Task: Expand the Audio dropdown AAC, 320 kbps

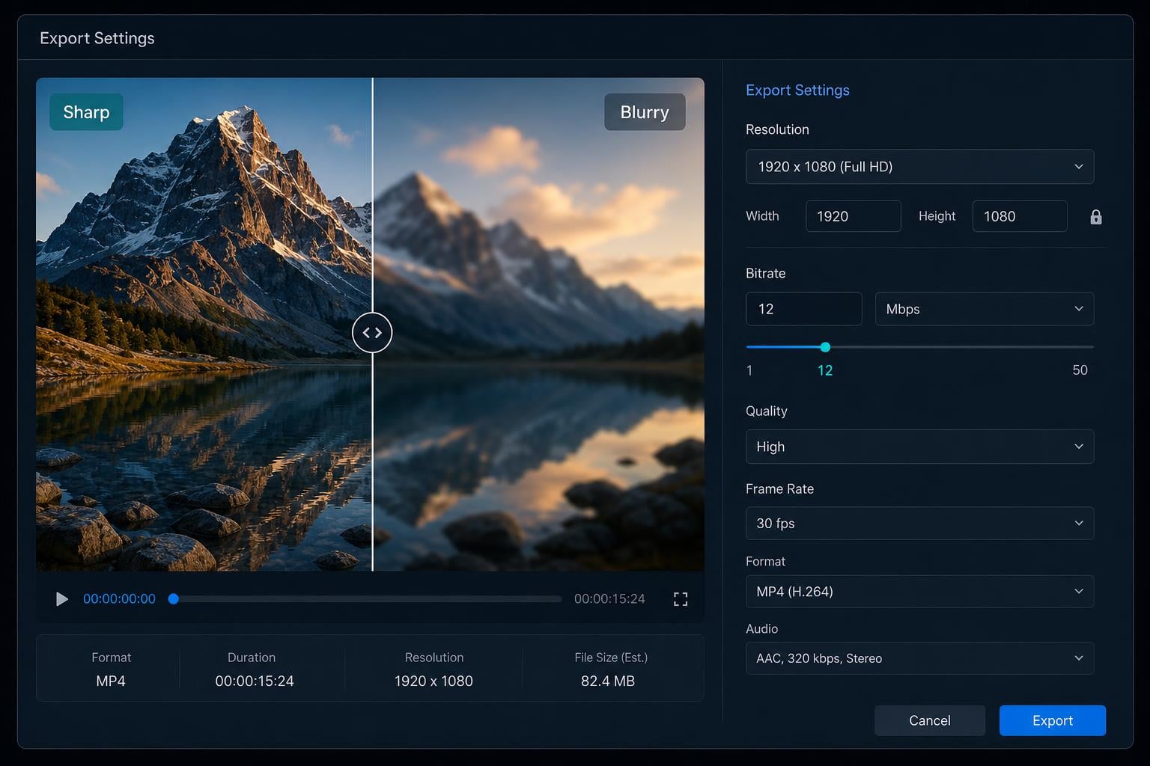Action: pyautogui.click(x=919, y=658)
